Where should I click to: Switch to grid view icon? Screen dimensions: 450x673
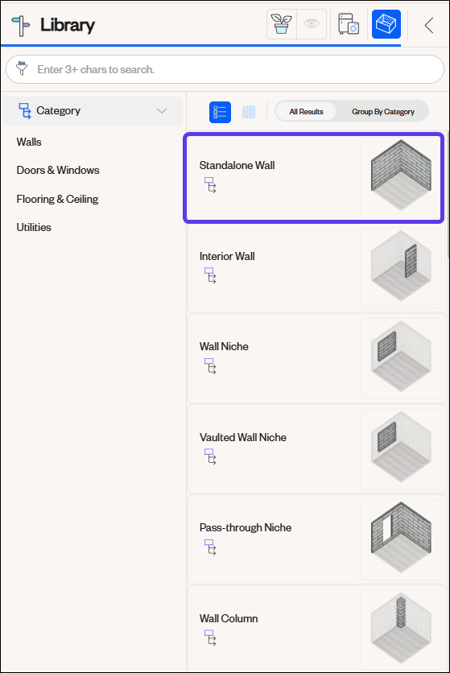pos(249,112)
